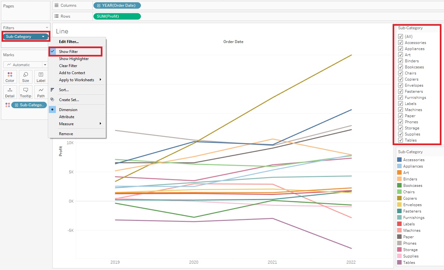Click the Machines legend color swatch
The width and height of the screenshot is (444, 270).
tap(399, 231)
